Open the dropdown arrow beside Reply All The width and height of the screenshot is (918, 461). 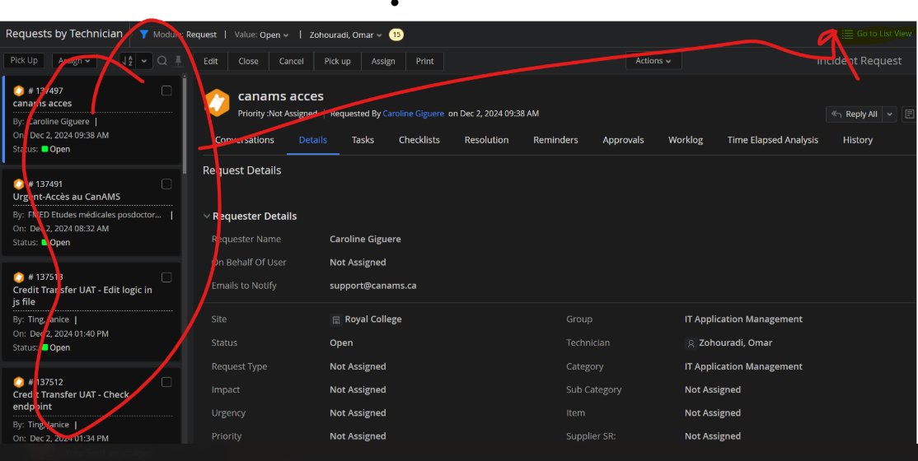(890, 114)
